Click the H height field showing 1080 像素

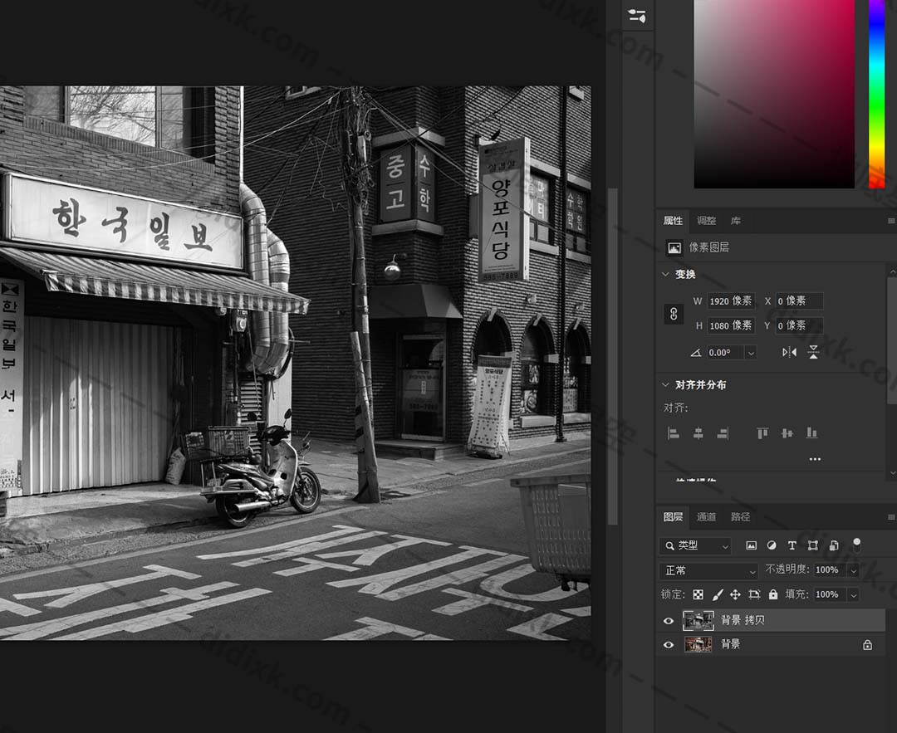pos(731,325)
